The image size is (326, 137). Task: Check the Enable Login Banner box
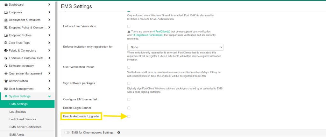pyautogui.click(x=129, y=108)
